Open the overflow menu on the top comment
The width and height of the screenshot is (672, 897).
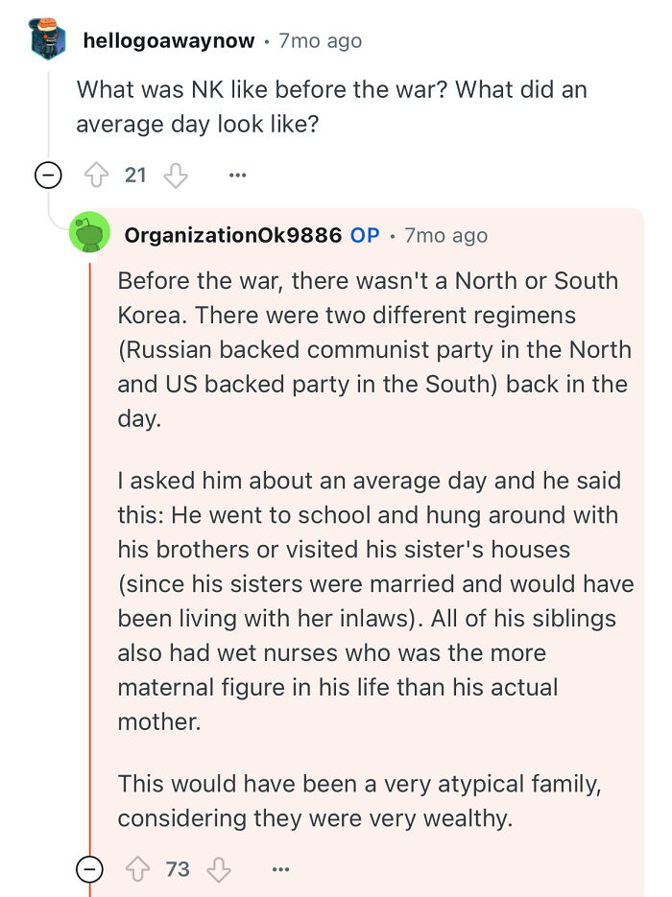(x=236, y=175)
